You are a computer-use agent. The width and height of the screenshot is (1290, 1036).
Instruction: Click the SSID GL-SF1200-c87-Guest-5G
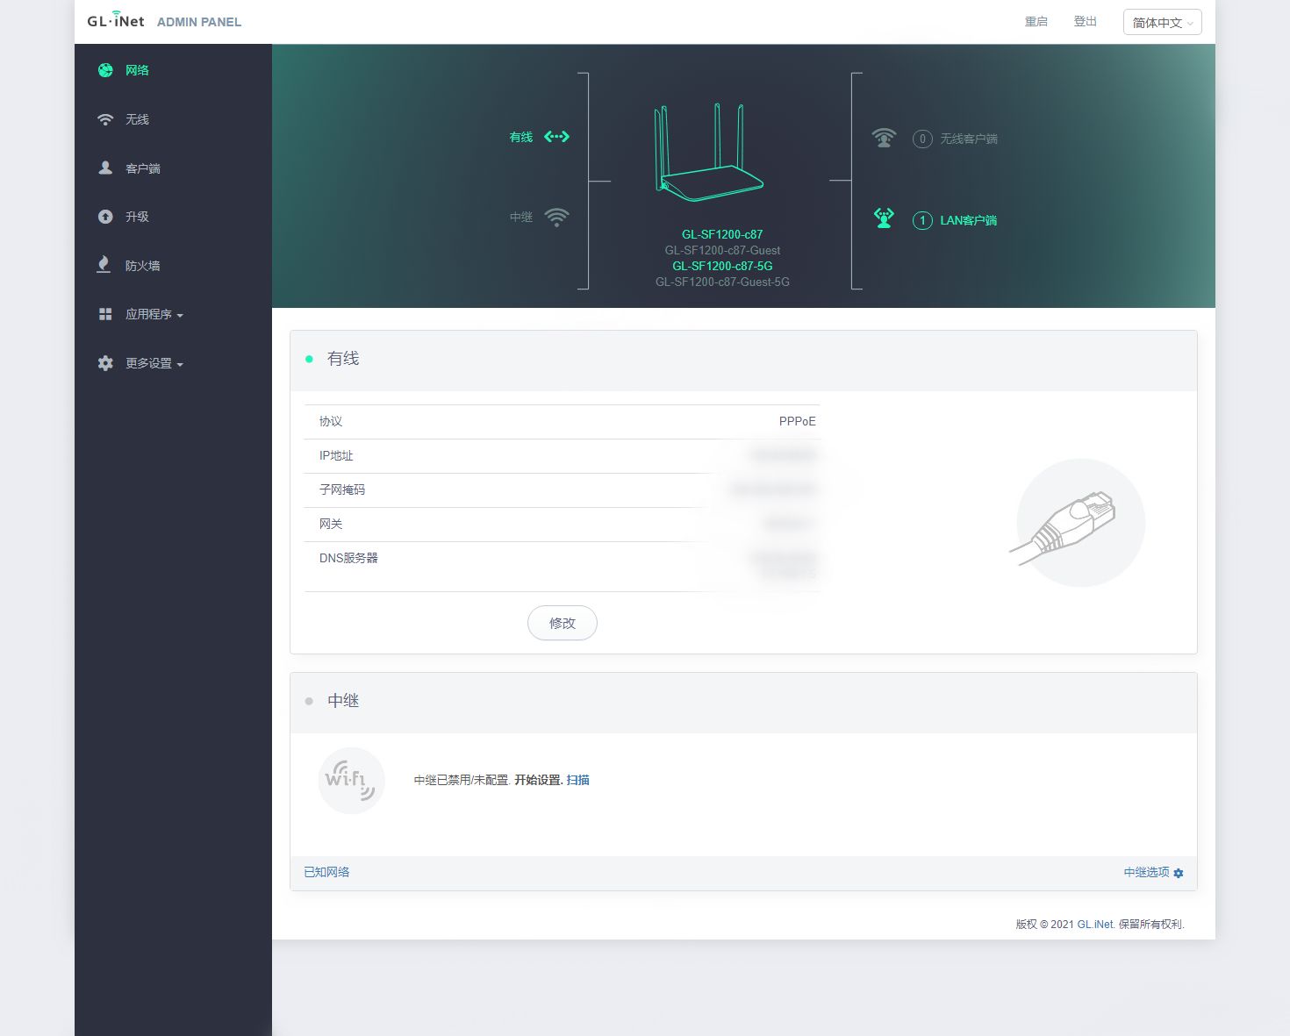pos(722,282)
